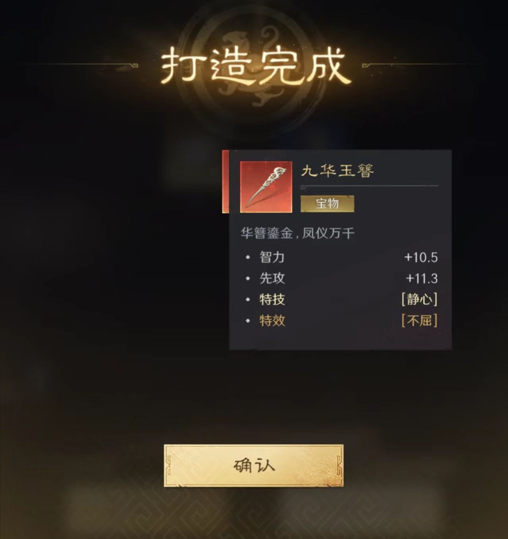Click the item name 九华玉簪
The height and width of the screenshot is (539, 508).
pos(337,171)
